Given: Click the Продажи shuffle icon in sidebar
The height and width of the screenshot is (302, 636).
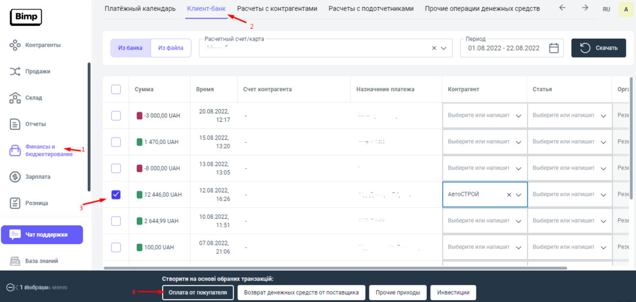Looking at the screenshot, I should tap(15, 72).
